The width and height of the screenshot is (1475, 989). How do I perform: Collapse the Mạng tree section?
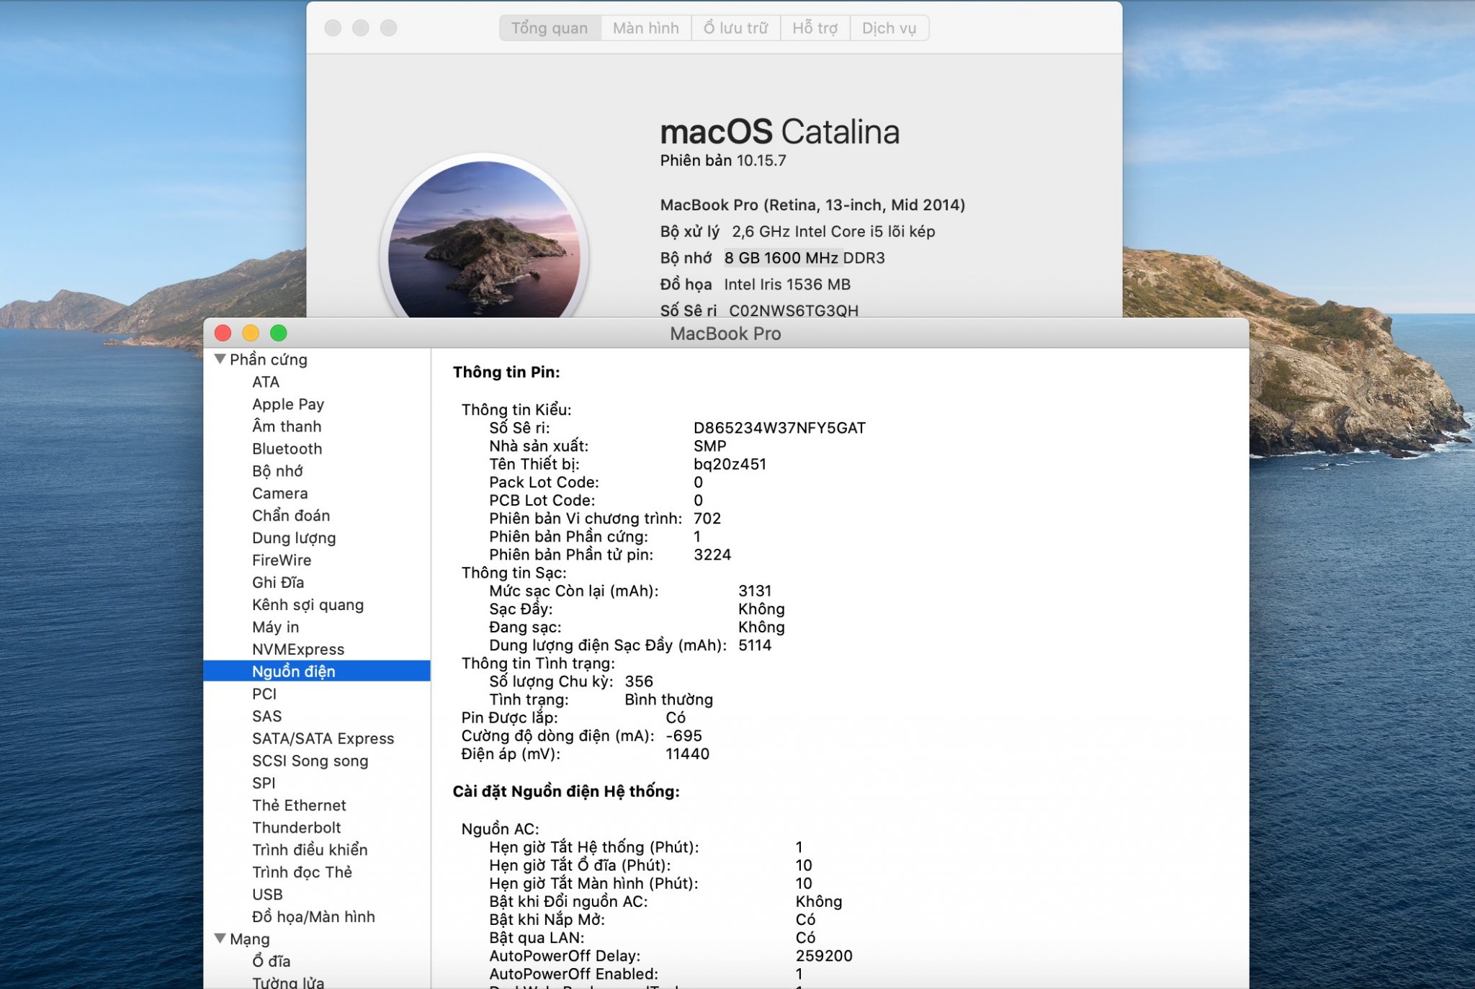[220, 938]
